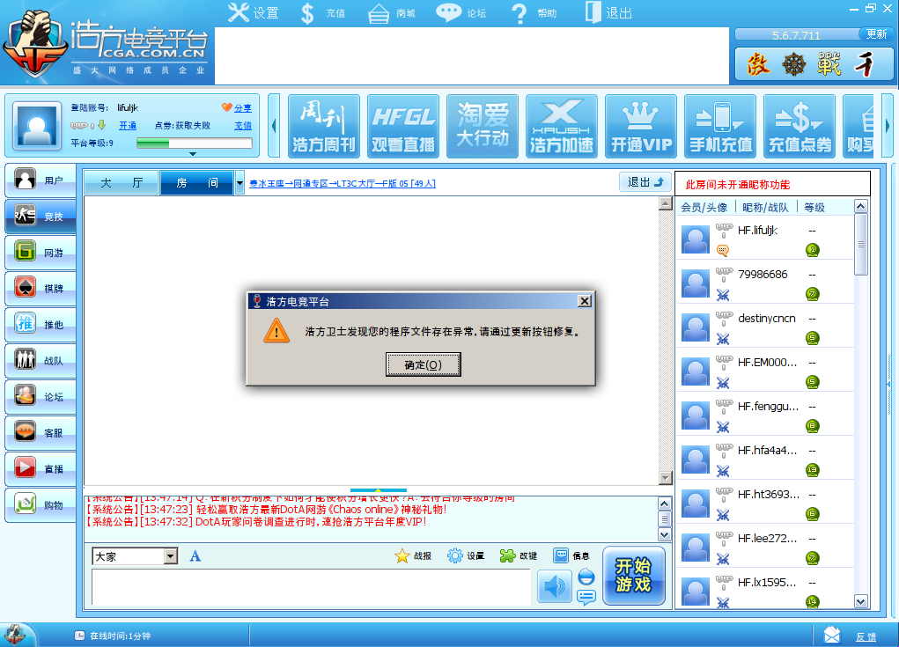Open 淘爱大行动 tile
Viewport: 899px width, 647px height.
(x=483, y=126)
